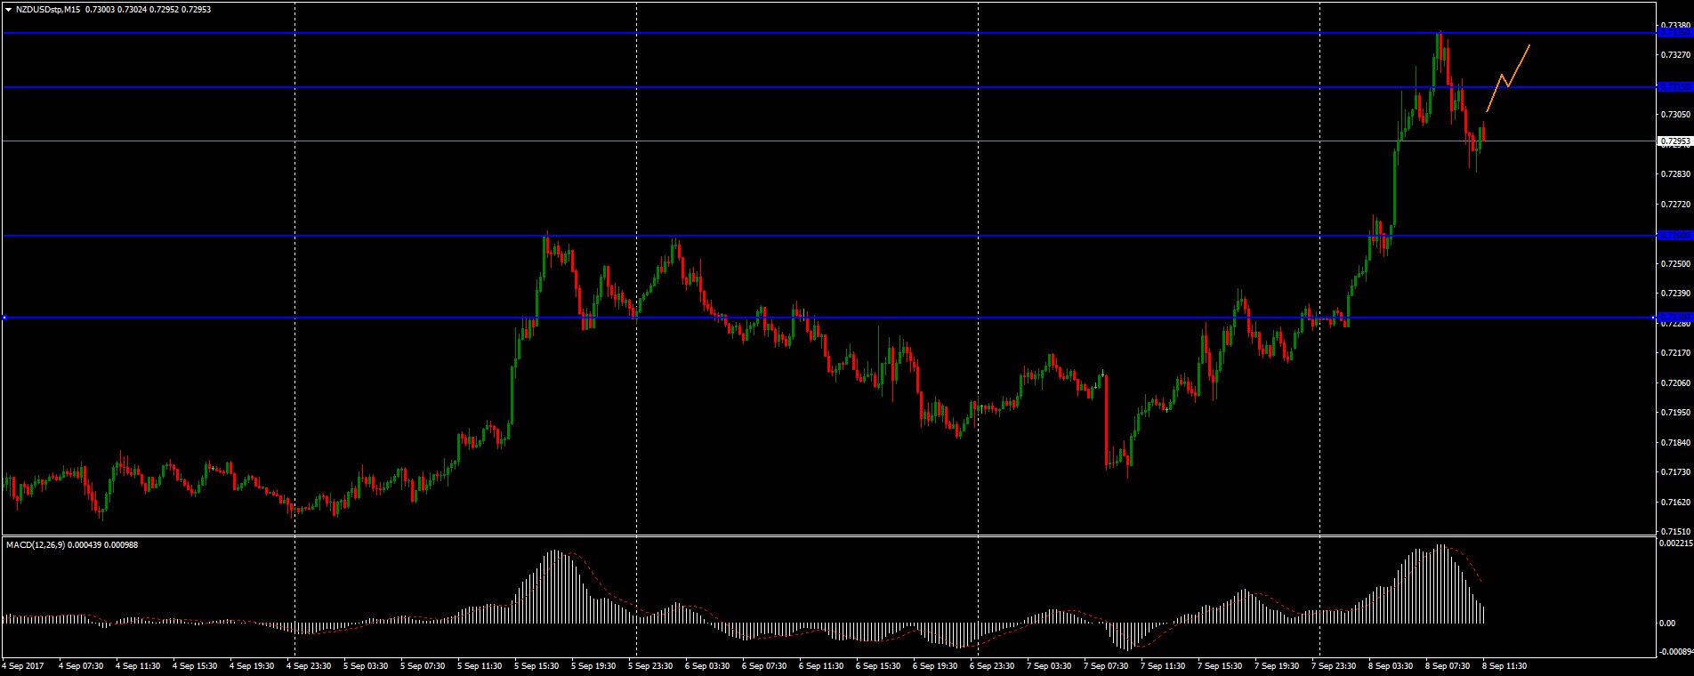Click the 7 Sep 19:30 time label

point(1278,665)
